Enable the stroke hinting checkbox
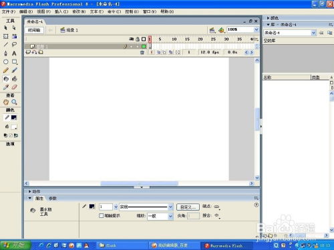334x250 pixels. pyautogui.click(x=101, y=215)
